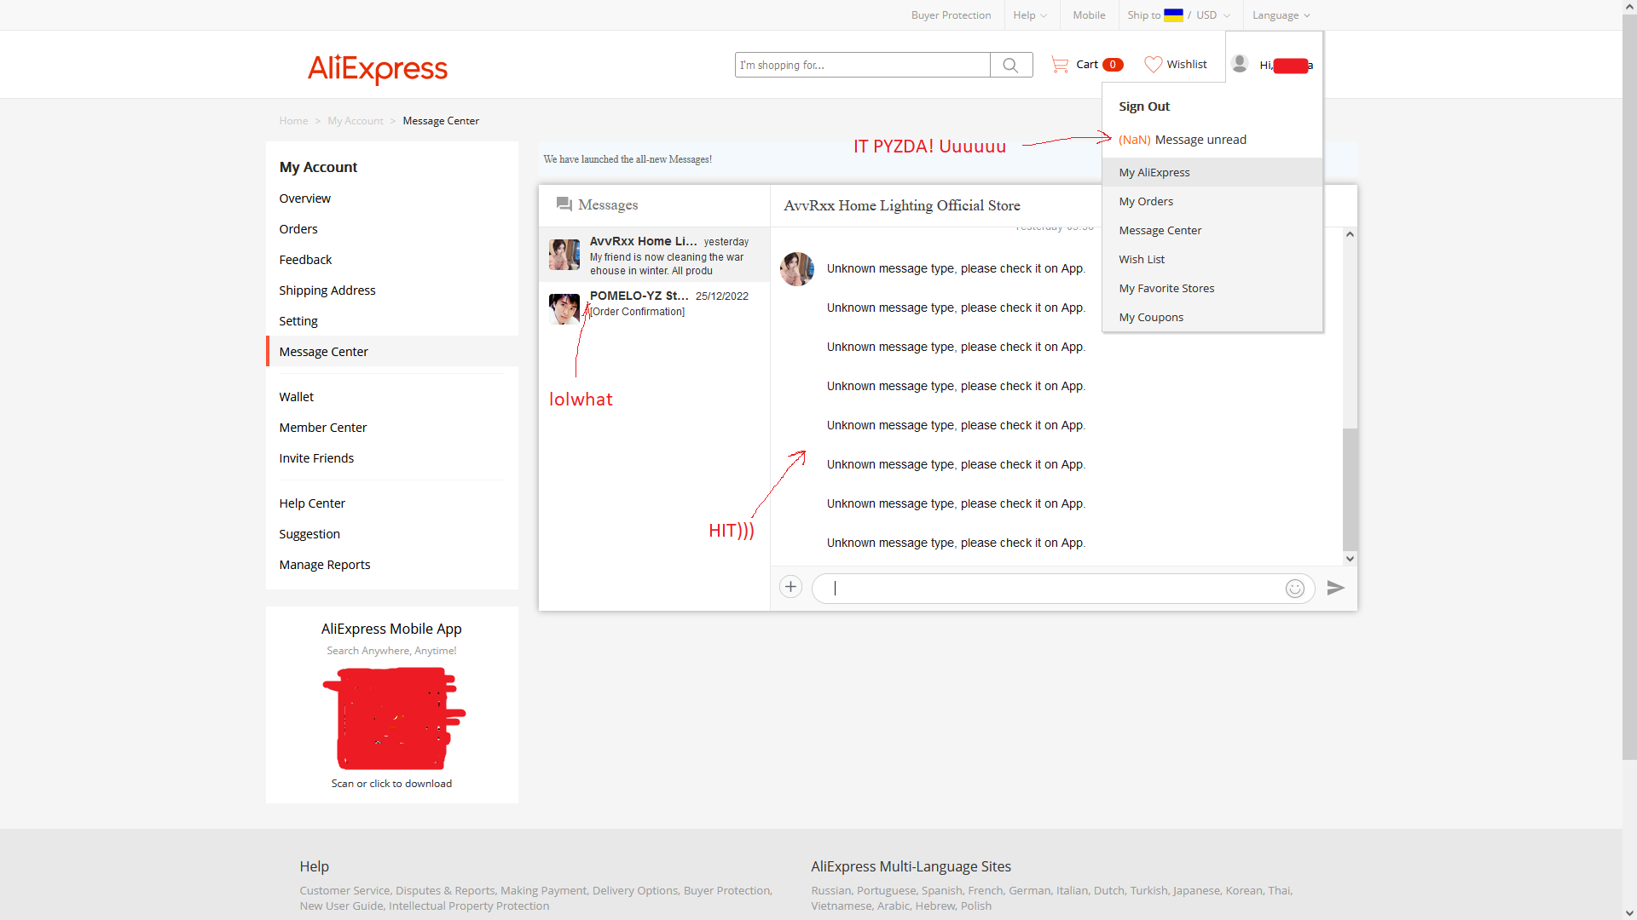Open the emoji picker smiley icon

point(1294,589)
